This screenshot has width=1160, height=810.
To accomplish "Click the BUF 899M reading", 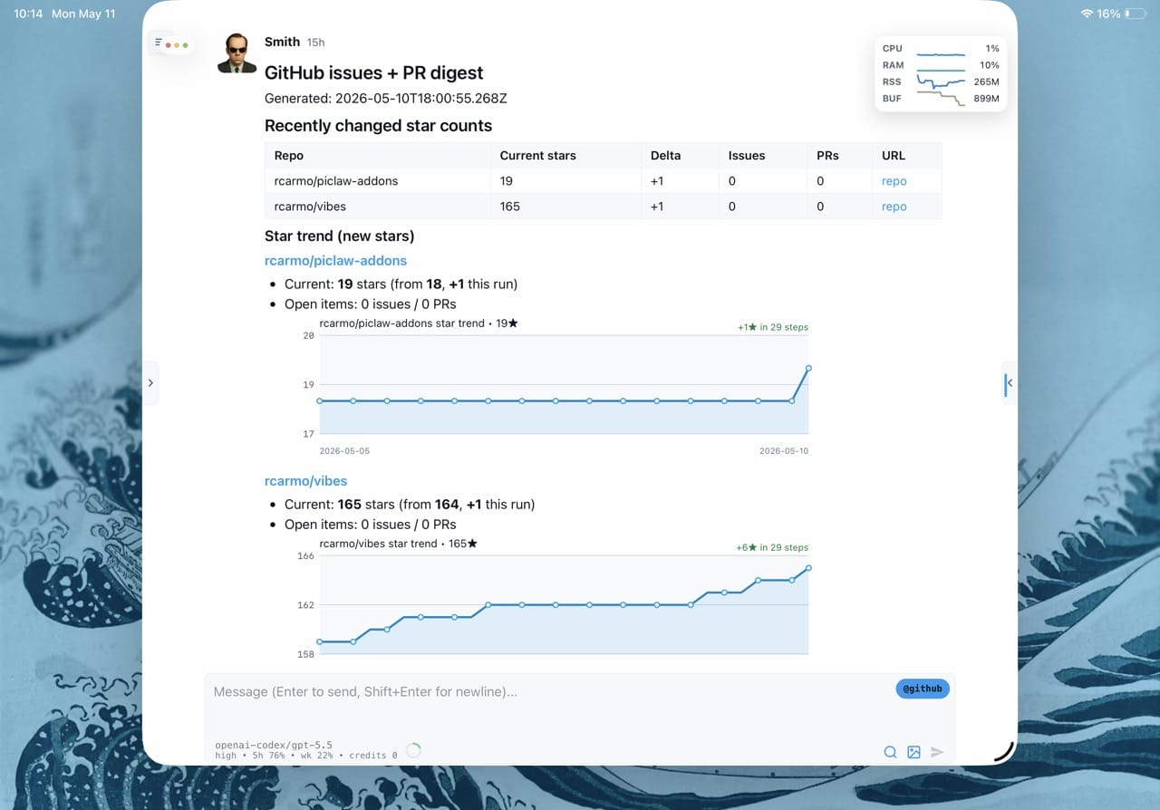I will (986, 99).
